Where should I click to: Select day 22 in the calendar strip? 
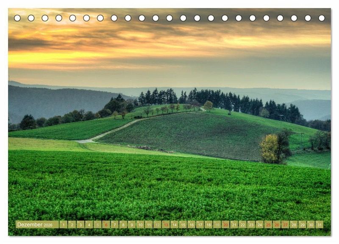click(x=243, y=224)
